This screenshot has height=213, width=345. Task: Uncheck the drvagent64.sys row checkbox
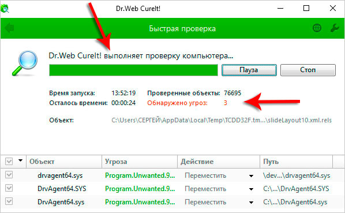[9, 175]
